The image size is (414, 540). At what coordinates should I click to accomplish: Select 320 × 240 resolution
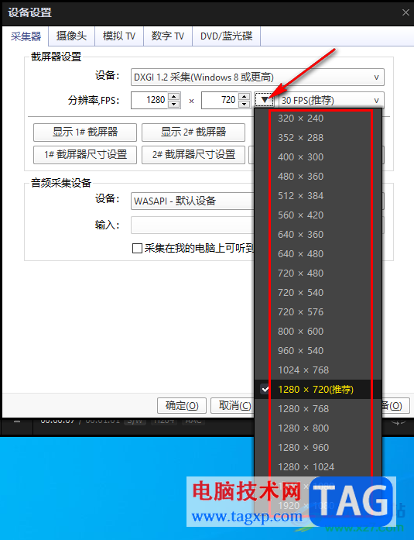(318, 118)
